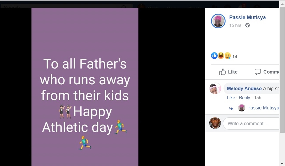This screenshot has height=166, width=285.
Task: Click the globe public privacy icon
Action: point(248,25)
